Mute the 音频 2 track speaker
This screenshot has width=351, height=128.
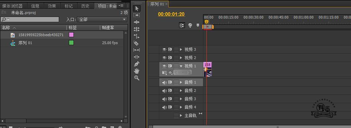tap(164, 91)
